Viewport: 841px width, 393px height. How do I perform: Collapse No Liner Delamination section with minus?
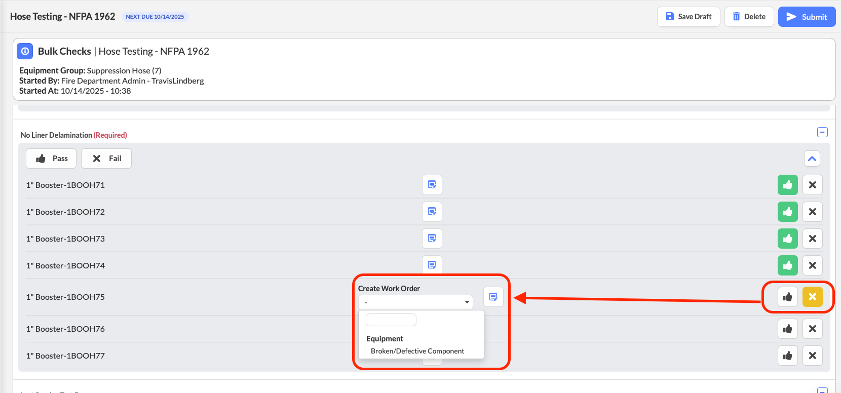tap(822, 132)
